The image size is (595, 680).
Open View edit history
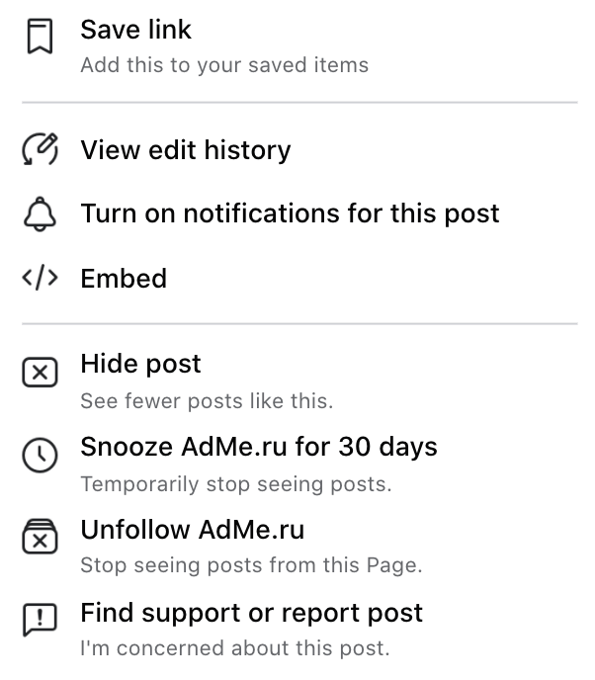pyautogui.click(x=299, y=149)
